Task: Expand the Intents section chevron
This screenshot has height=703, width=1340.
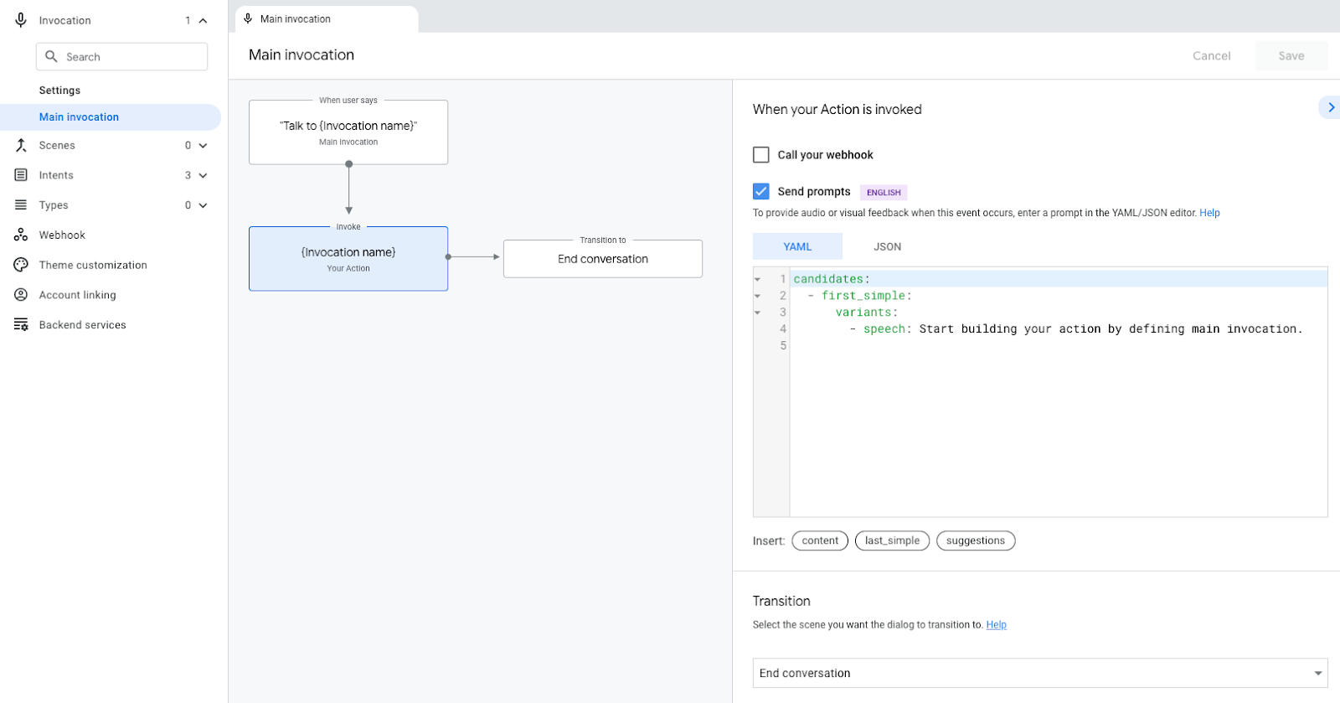Action: click(x=203, y=175)
